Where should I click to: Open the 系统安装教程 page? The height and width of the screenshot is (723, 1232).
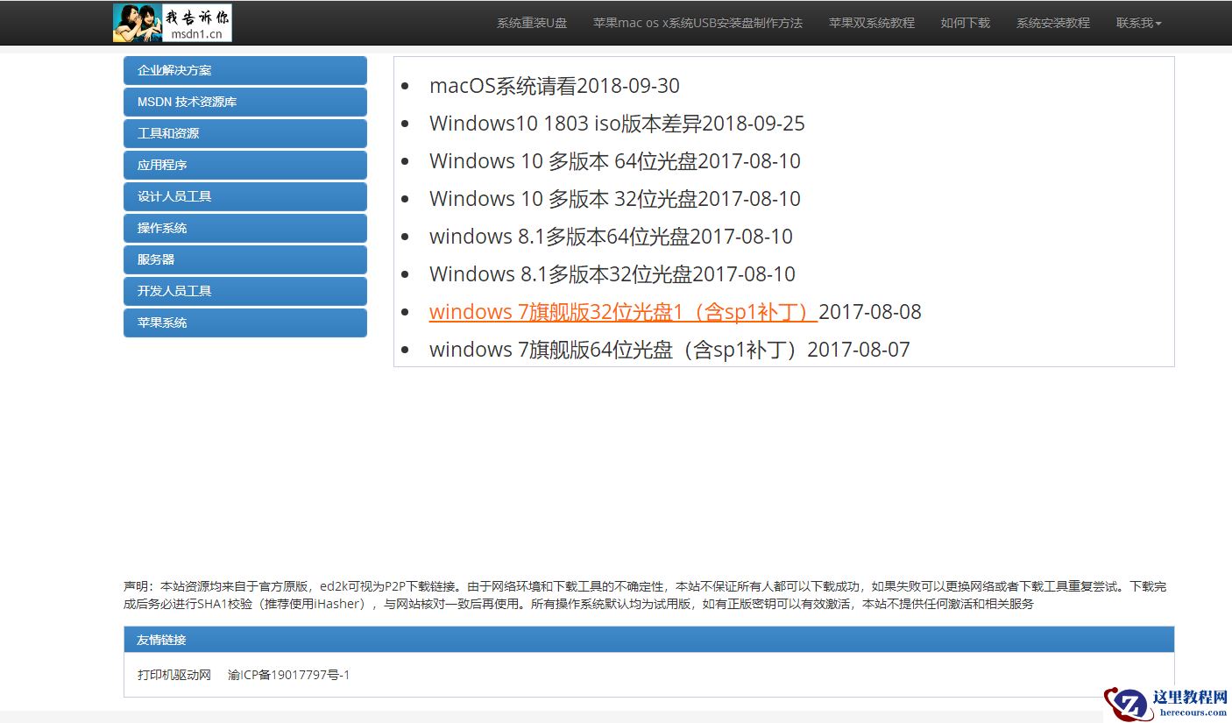[1052, 24]
